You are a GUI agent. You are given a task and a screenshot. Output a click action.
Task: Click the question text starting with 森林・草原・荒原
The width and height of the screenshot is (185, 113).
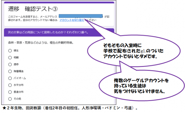click(x=39, y=43)
